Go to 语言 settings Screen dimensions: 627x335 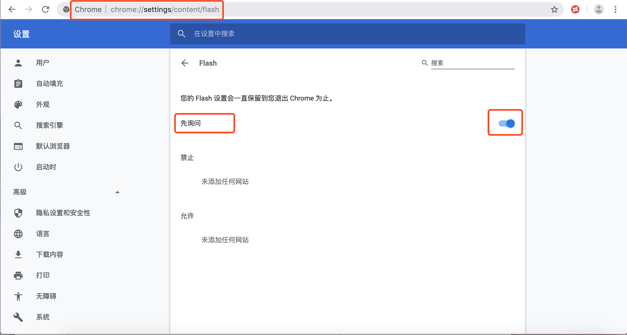click(x=43, y=234)
